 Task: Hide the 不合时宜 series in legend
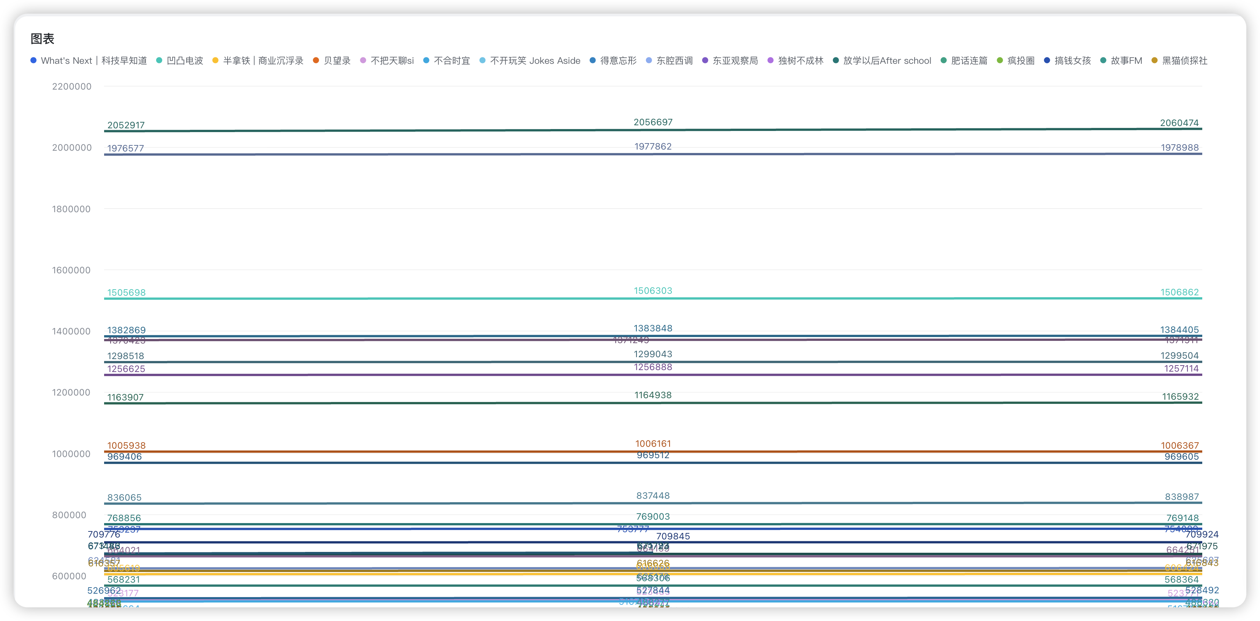451,61
